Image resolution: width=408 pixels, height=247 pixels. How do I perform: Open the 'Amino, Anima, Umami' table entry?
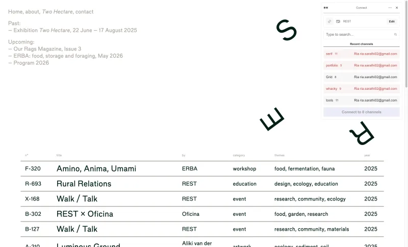pyautogui.click(x=96, y=168)
